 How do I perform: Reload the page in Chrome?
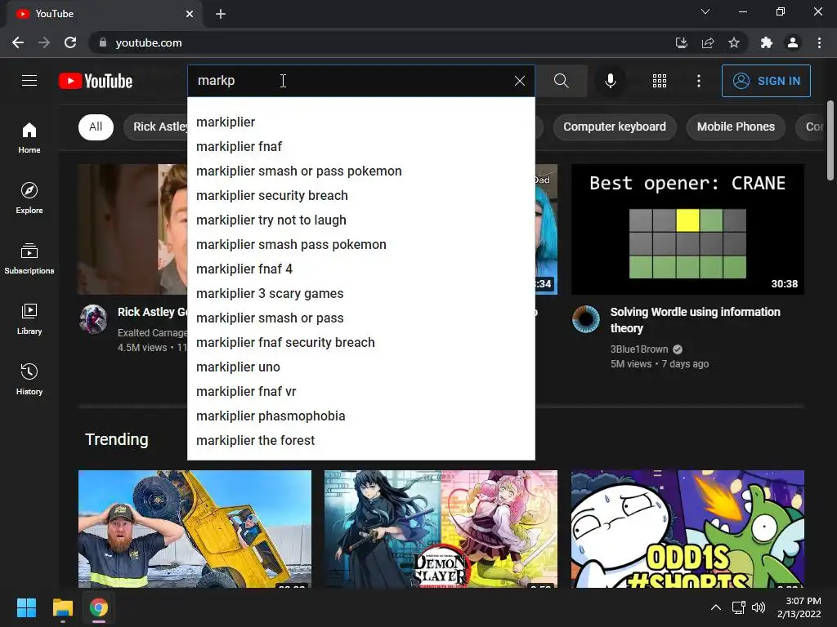coord(70,42)
